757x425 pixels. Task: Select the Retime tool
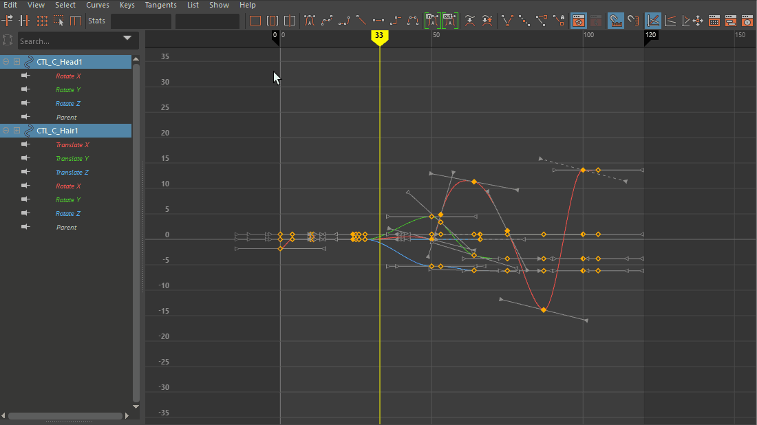click(x=76, y=21)
